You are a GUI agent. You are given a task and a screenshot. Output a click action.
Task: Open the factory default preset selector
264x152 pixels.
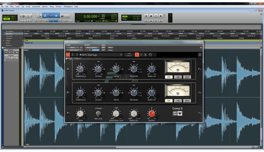(x=92, y=48)
